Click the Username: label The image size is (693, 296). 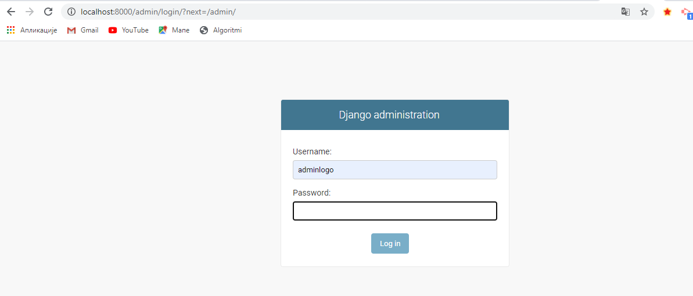[x=312, y=151]
